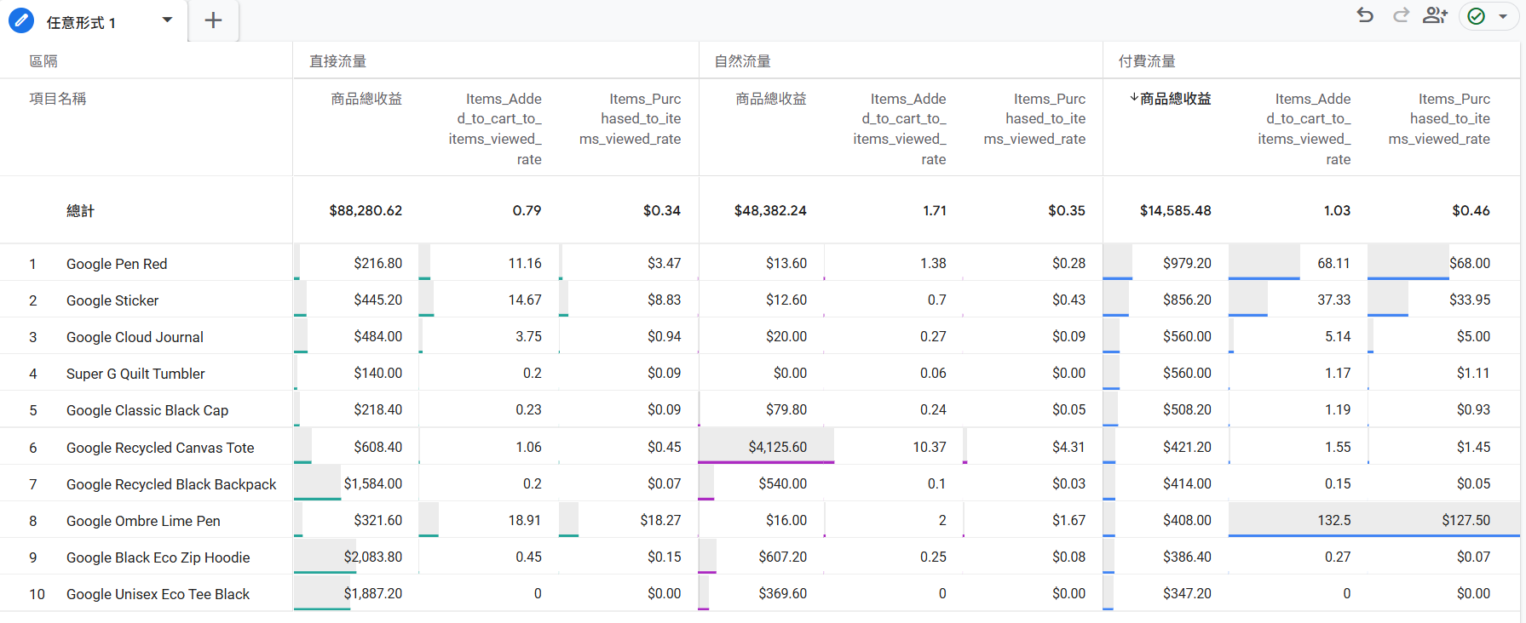Click the 付費流量 segment header
This screenshot has height=623, width=1526.
(x=1147, y=61)
